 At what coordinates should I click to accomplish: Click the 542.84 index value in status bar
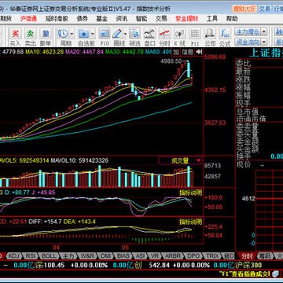160,265
